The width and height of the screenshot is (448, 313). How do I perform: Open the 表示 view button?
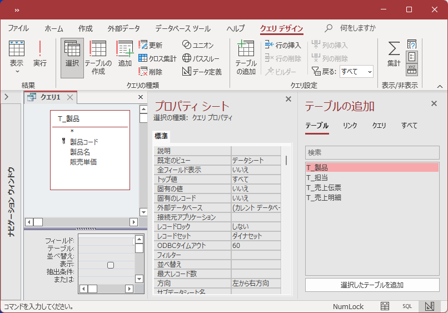click(x=17, y=53)
